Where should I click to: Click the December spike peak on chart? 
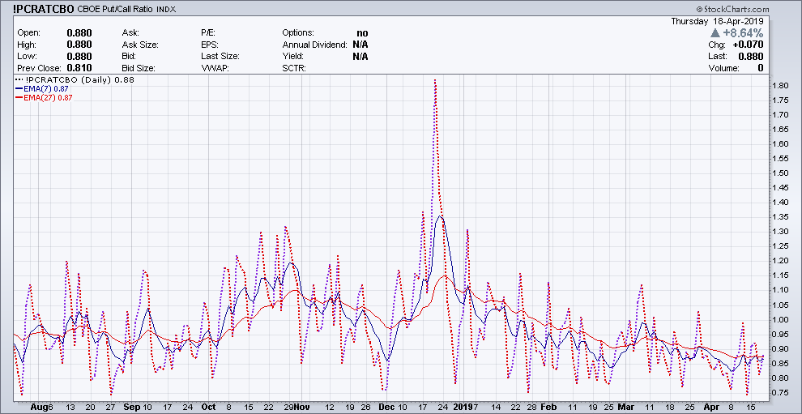click(435, 80)
